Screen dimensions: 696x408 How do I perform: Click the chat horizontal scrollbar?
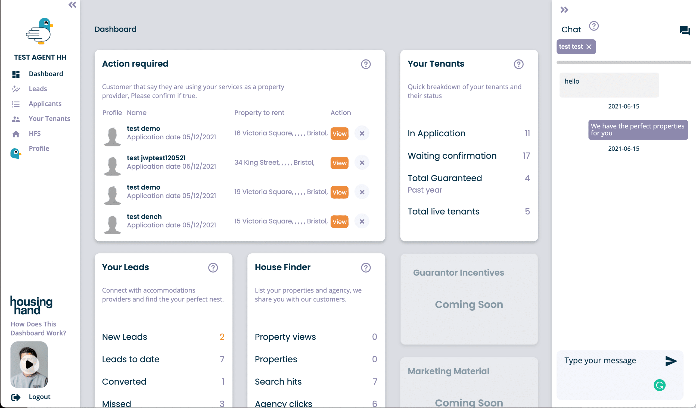pyautogui.click(x=623, y=63)
